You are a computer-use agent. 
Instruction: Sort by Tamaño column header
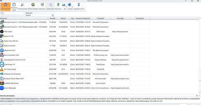(52, 18)
